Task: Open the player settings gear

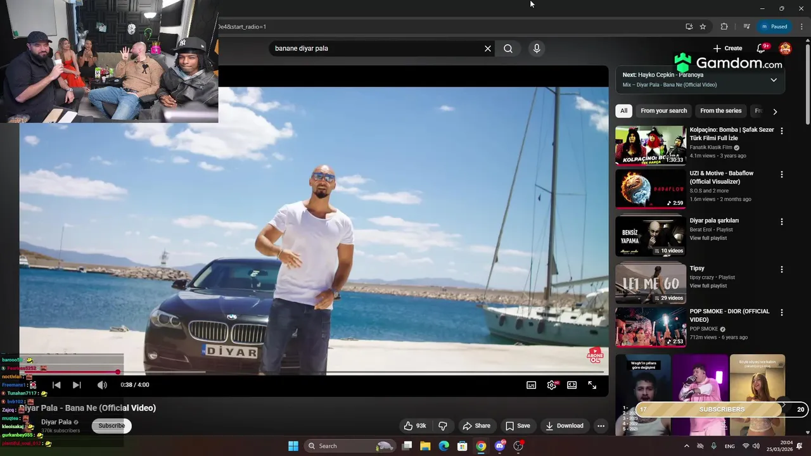Action: point(552,385)
